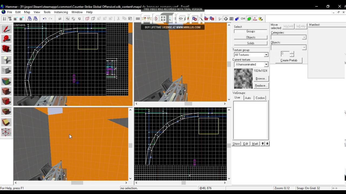
Task: Click the Copy icon
Action: coord(124,19)
